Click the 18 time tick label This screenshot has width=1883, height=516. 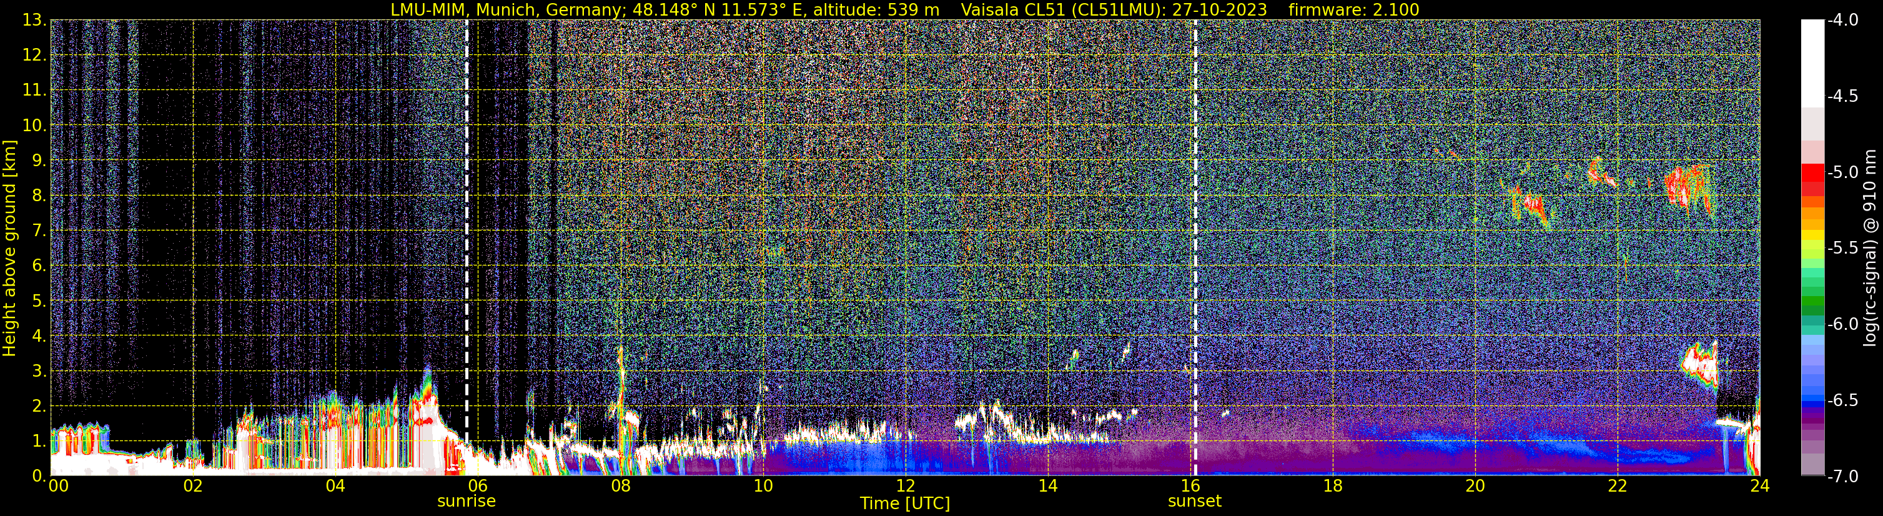[x=1333, y=486]
